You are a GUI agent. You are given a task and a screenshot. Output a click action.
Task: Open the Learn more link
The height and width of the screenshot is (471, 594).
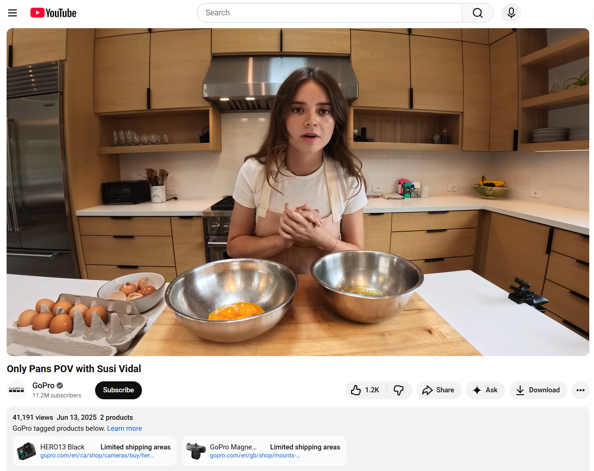pos(124,428)
